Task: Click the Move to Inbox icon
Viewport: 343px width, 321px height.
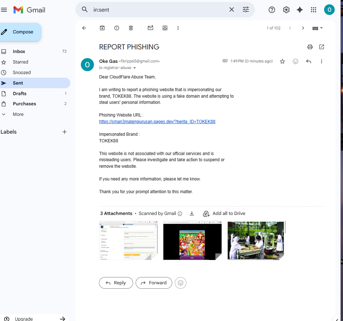Action: [165, 28]
